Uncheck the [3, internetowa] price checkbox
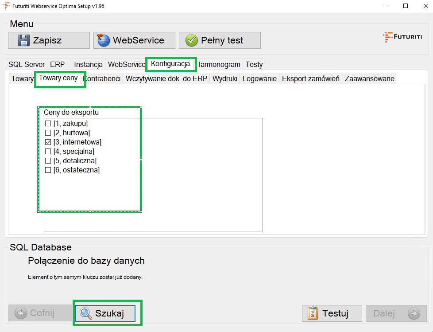This screenshot has width=433, height=332. tap(48, 142)
